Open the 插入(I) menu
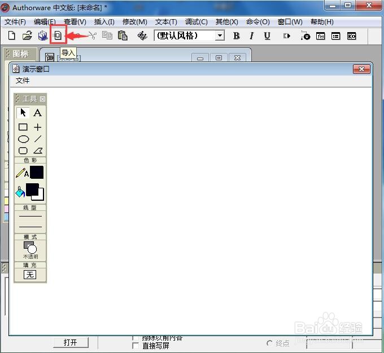Image resolution: width=384 pixels, height=353 pixels. [104, 22]
